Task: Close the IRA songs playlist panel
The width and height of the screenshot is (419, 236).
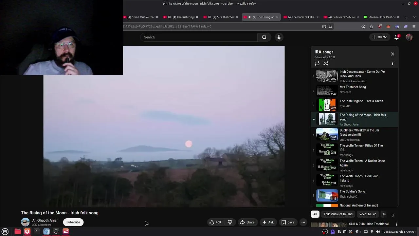Action: (x=392, y=54)
